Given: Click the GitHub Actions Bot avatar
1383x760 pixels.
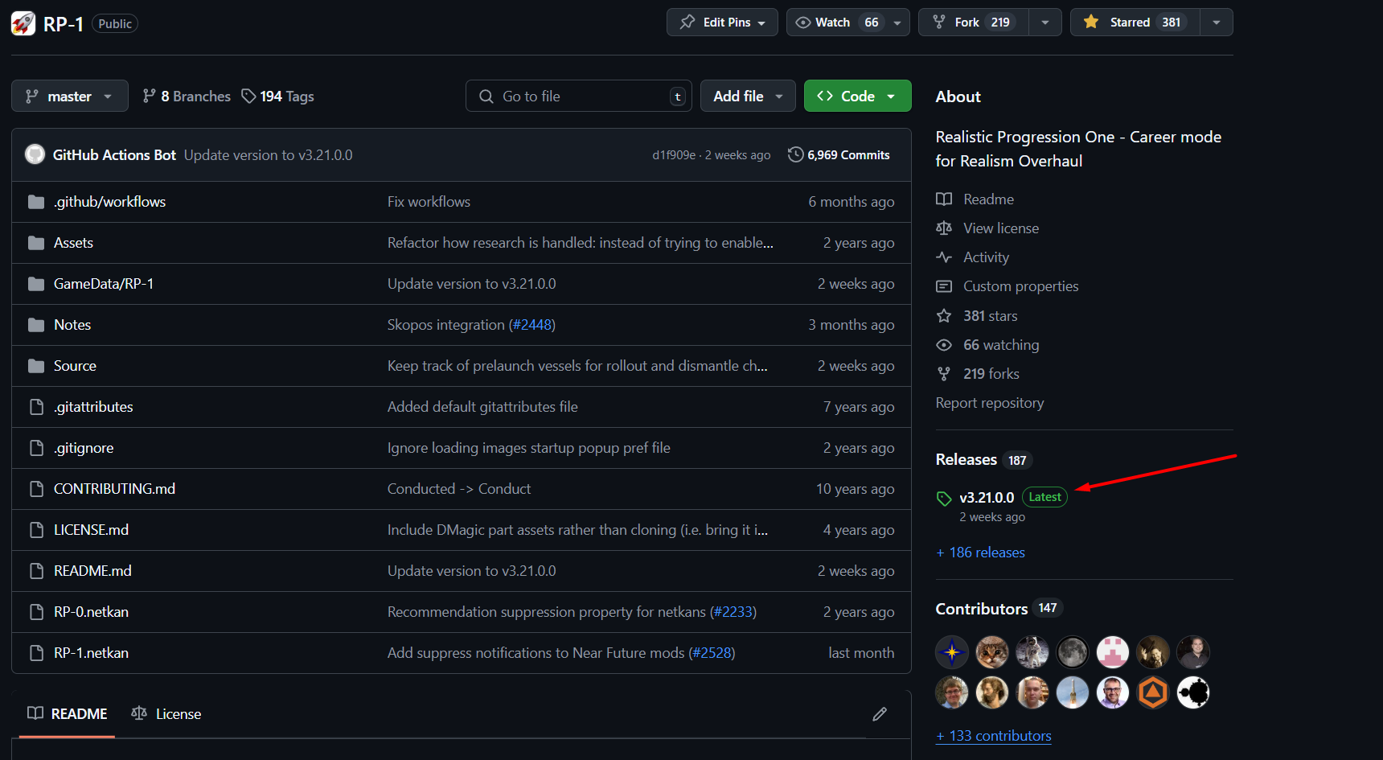Looking at the screenshot, I should (35, 154).
